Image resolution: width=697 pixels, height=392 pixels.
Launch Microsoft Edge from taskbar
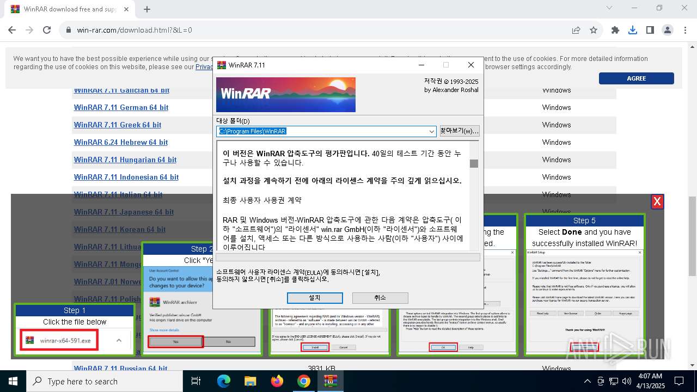(x=224, y=381)
